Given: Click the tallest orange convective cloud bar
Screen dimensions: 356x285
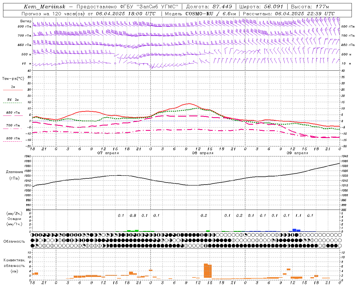Looking at the screenshot, I should [x=206, y=271].
